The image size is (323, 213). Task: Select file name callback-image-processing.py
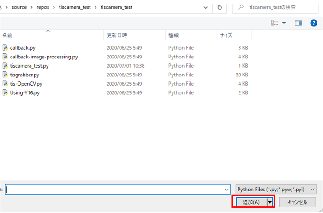coord(44,57)
